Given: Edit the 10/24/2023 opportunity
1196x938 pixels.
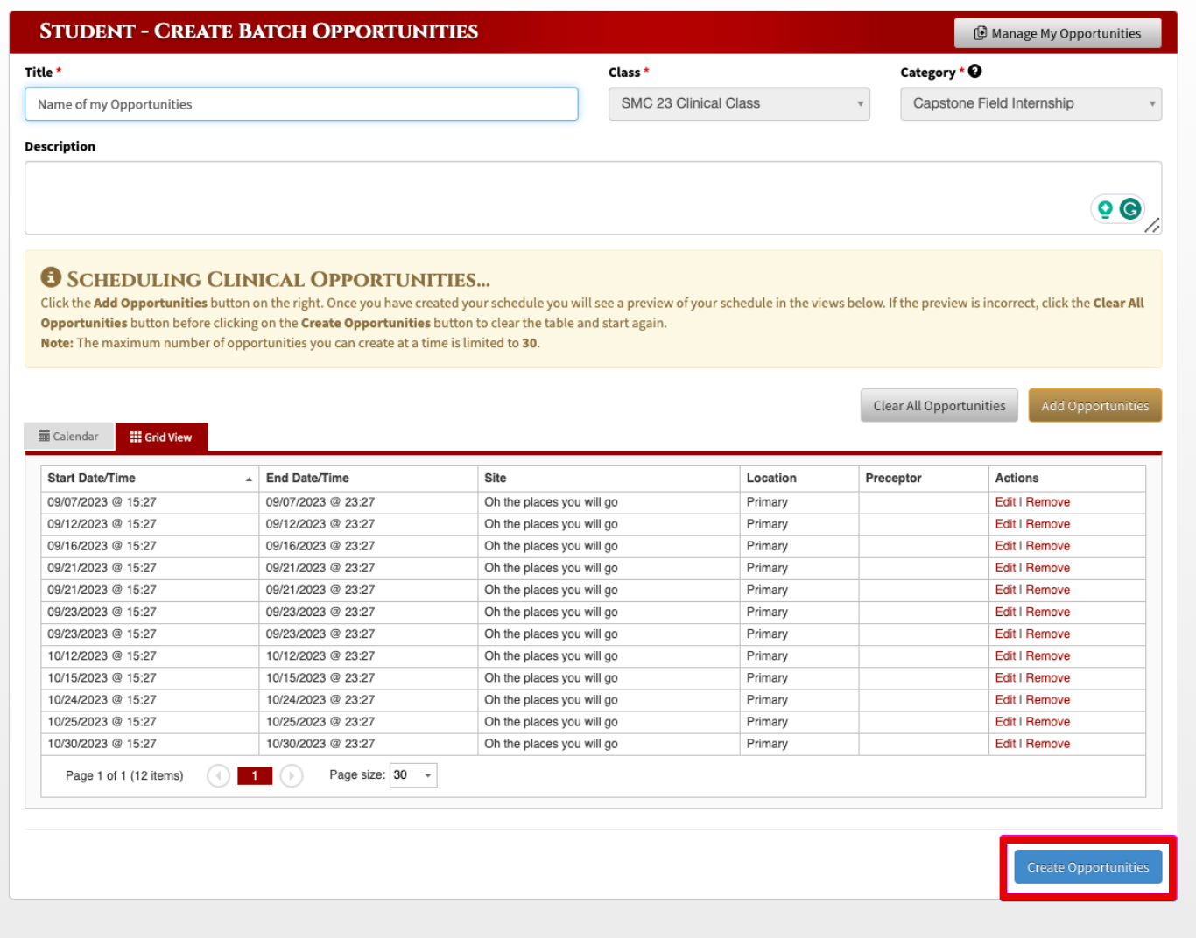Looking at the screenshot, I should (1005, 700).
